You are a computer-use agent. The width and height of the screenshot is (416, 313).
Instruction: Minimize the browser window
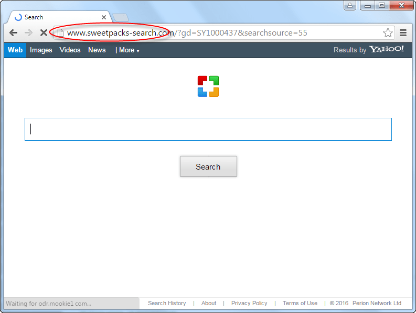pos(367,5)
